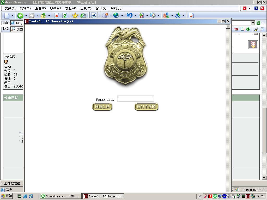Click the gray Forward arrow button
Viewport: 267px width, 200px height.
(x=32, y=16)
